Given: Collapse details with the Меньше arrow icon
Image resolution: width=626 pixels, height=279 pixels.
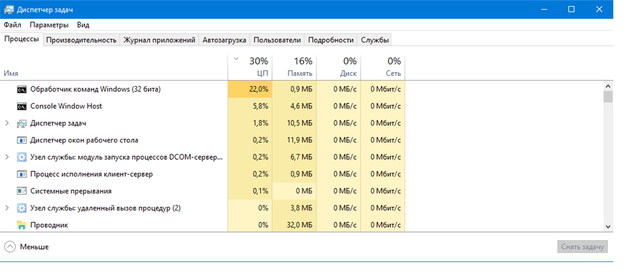Looking at the screenshot, I should click(11, 247).
